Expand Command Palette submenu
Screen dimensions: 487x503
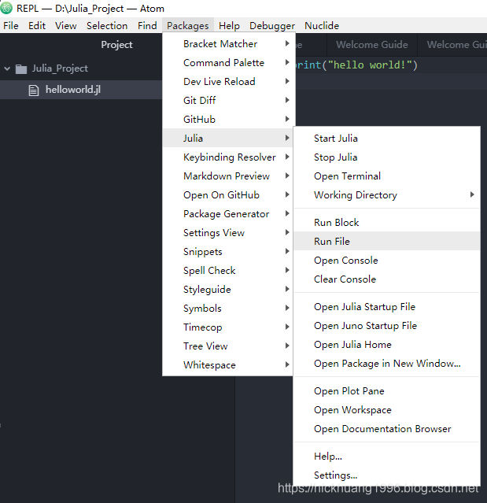pyautogui.click(x=227, y=62)
